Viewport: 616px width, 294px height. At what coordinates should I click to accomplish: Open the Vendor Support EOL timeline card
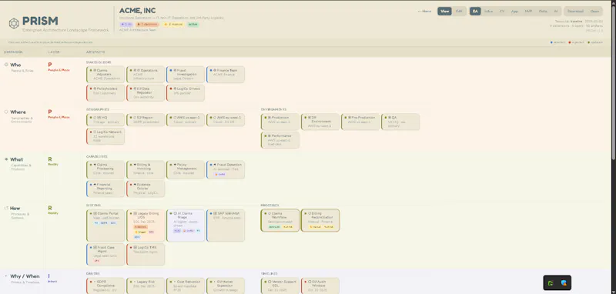coord(280,286)
